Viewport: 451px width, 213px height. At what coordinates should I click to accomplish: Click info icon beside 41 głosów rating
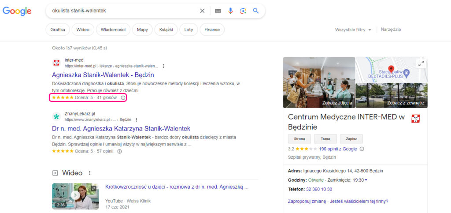[x=123, y=98]
